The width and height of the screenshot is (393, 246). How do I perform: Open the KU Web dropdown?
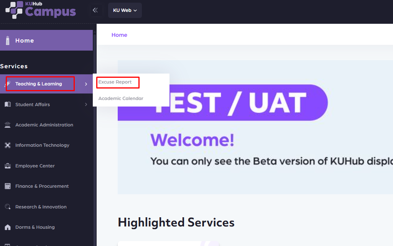pyautogui.click(x=125, y=10)
